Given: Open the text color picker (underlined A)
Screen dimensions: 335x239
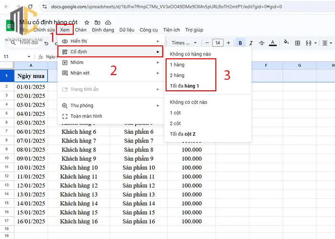Looking at the screenshot, I should point(273,43).
